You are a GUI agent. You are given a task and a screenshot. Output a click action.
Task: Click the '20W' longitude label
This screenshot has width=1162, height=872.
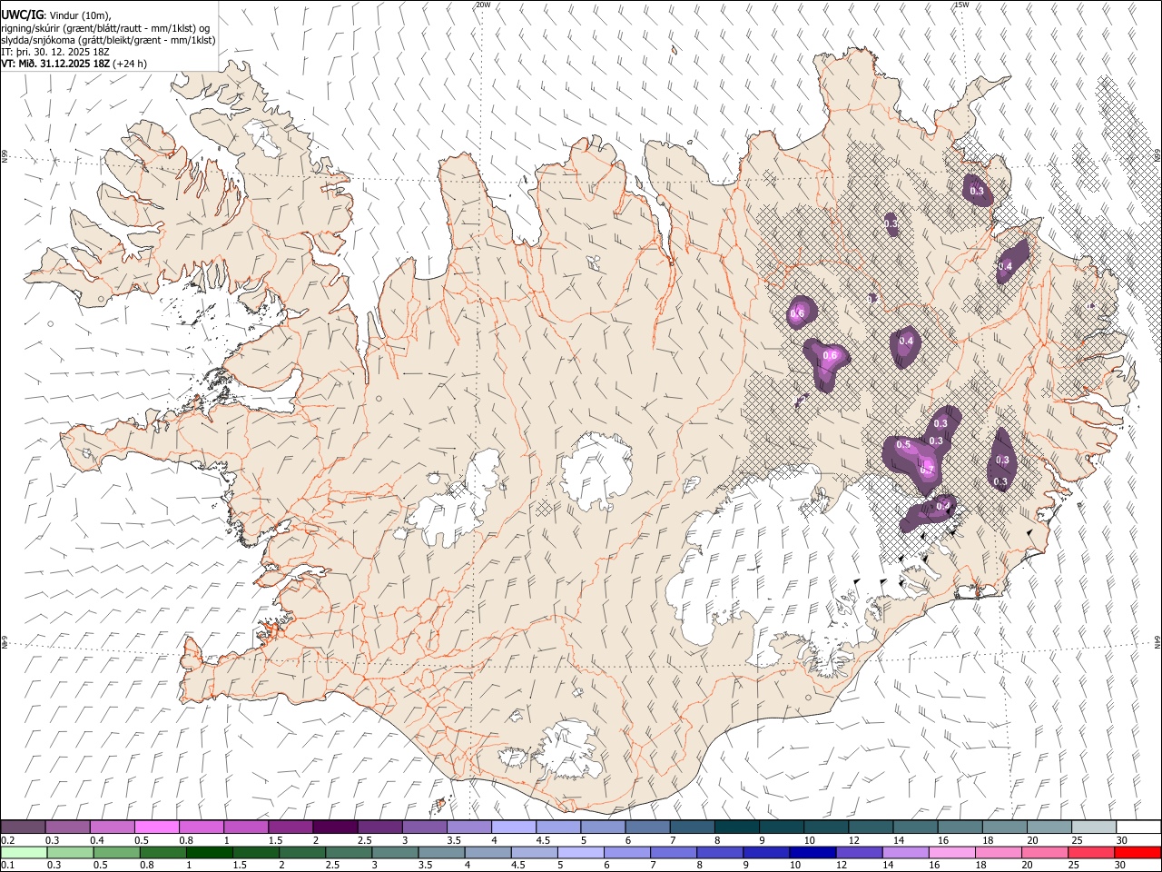[483, 5]
